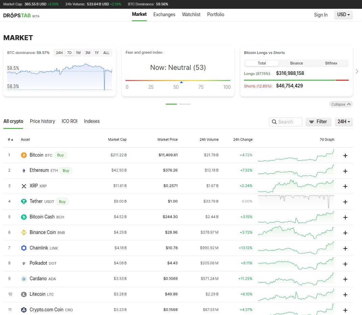Screen dimensions: 362x315
Task: Select Total in Longs vs Shorts
Action: (262, 63)
